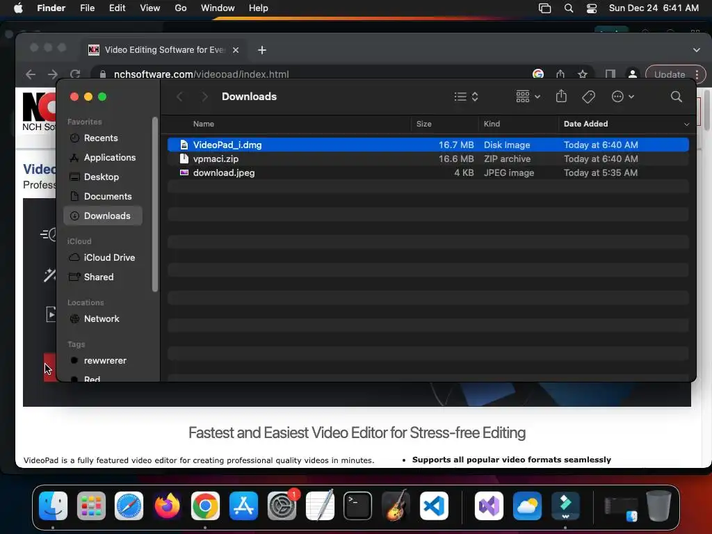Open the File menu
Screen dimensions: 712x534
tap(87, 8)
